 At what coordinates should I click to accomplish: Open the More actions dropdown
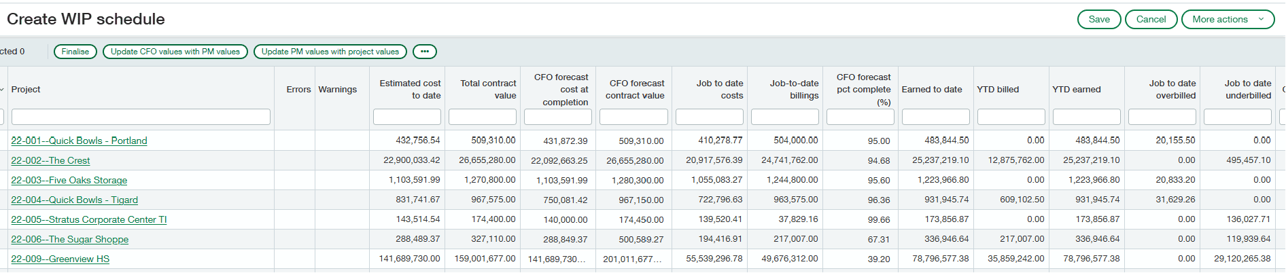point(1228,19)
